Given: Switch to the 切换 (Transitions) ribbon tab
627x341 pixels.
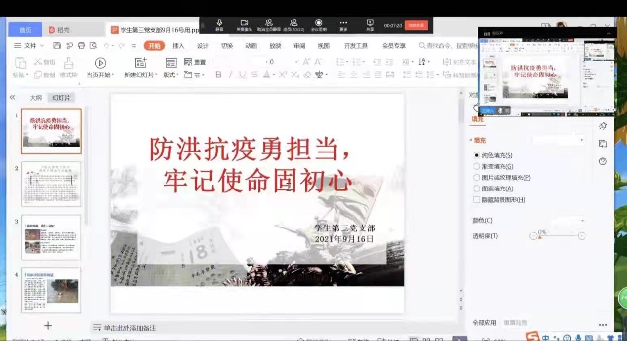Looking at the screenshot, I should point(227,46).
